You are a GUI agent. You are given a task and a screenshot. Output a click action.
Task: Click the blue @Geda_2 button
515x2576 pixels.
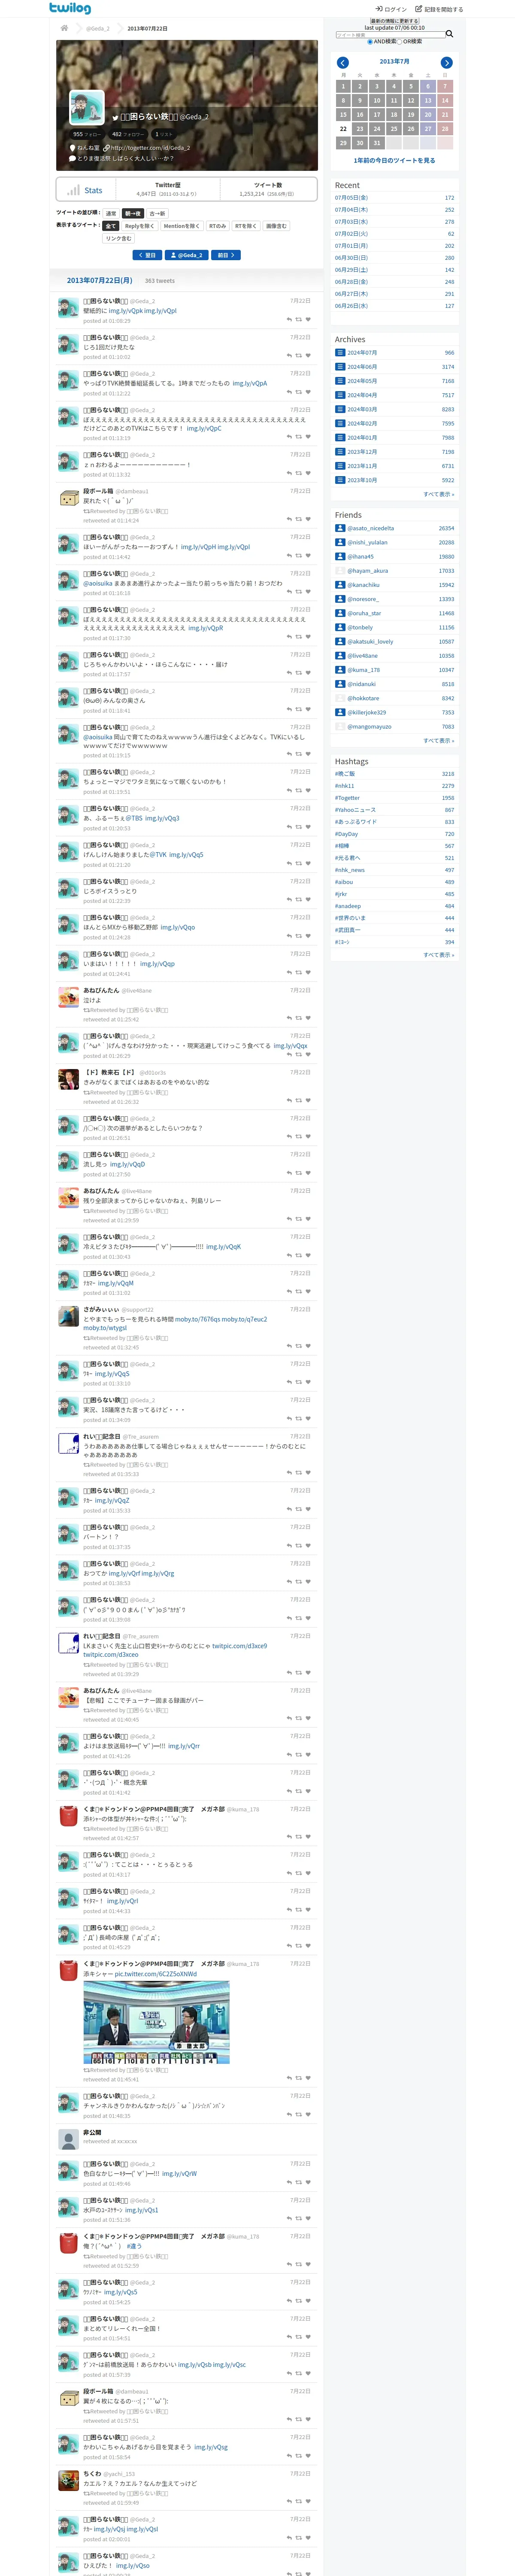187,255
